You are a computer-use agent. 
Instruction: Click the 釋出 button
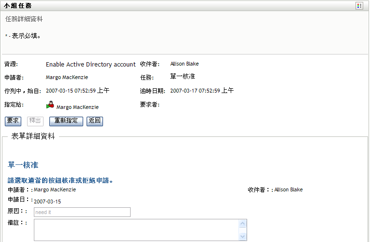[x=36, y=121]
